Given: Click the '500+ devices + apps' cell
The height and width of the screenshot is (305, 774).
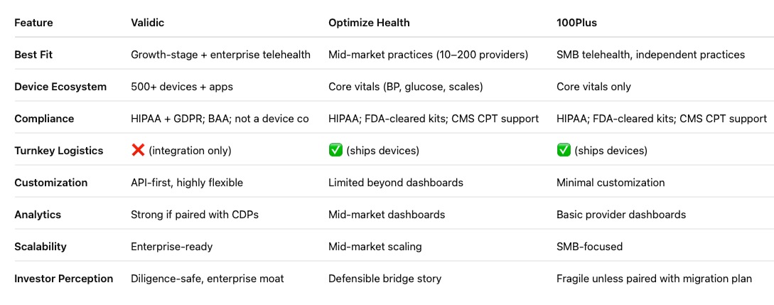Looking at the screenshot, I should 182,87.
